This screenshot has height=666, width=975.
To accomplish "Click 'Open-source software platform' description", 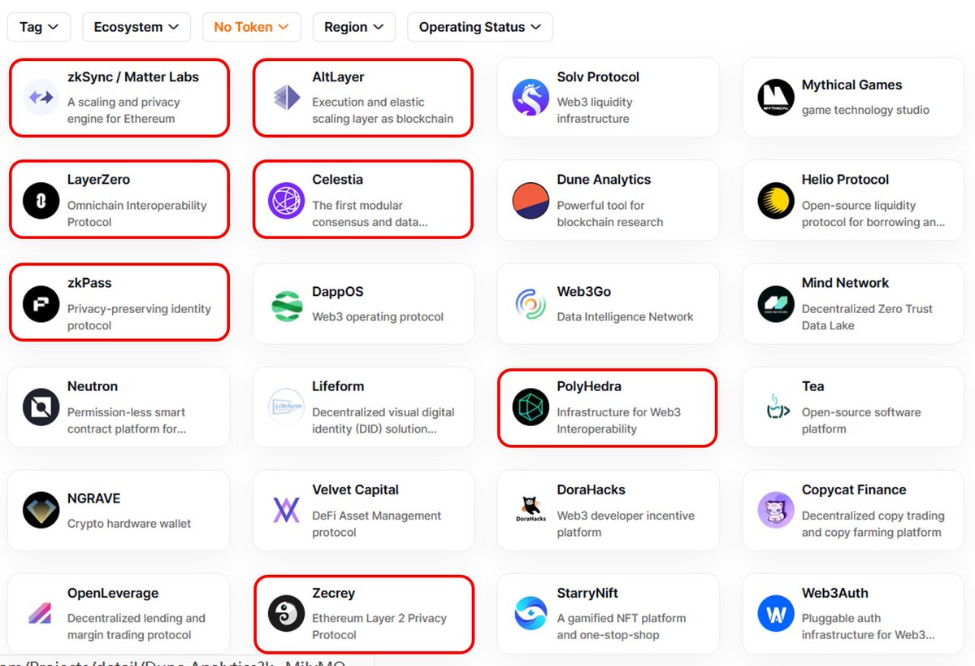I will point(861,420).
